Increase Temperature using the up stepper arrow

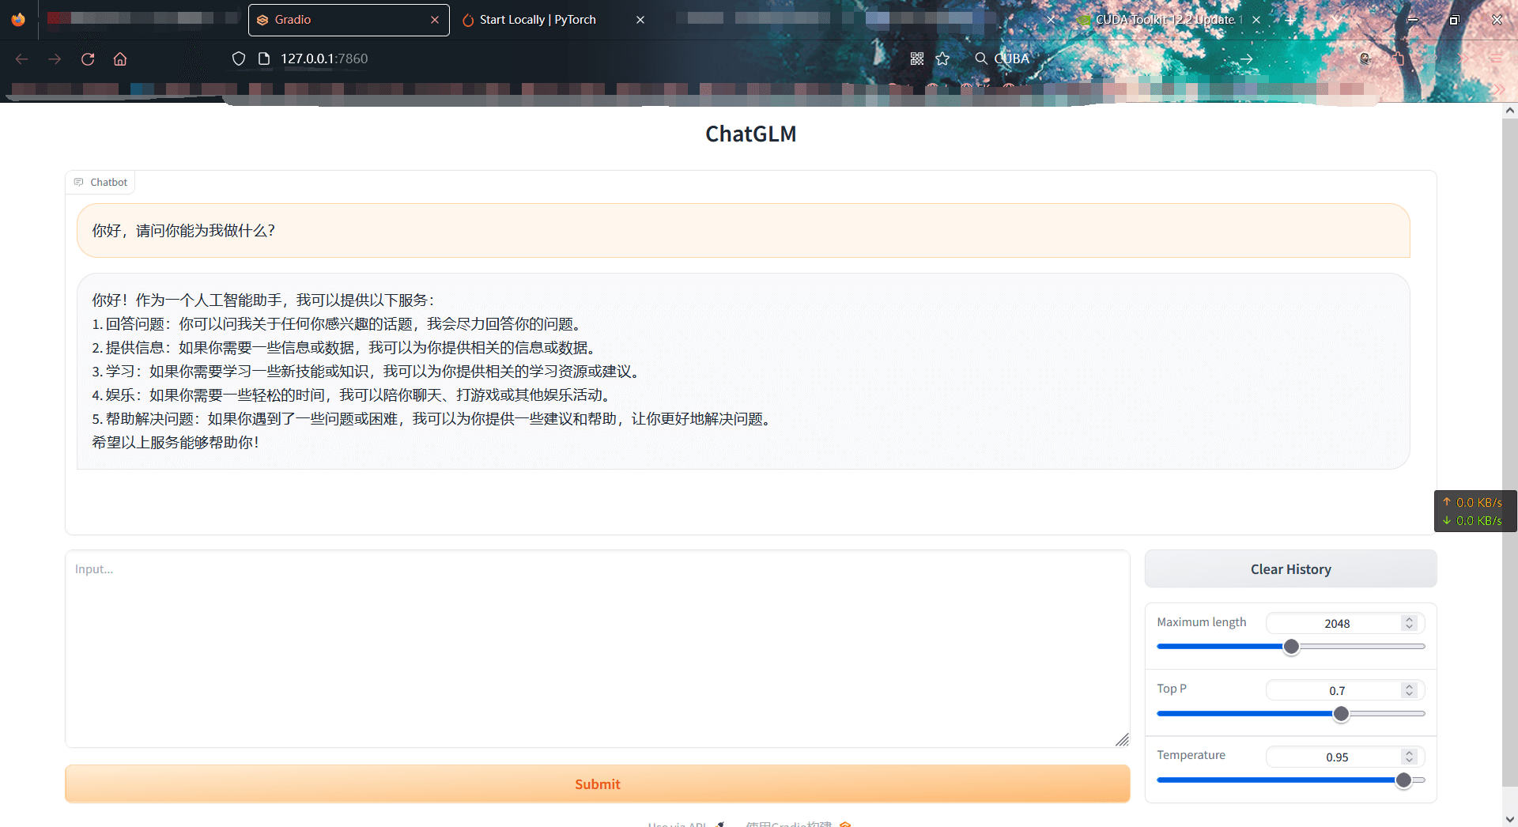pos(1409,753)
